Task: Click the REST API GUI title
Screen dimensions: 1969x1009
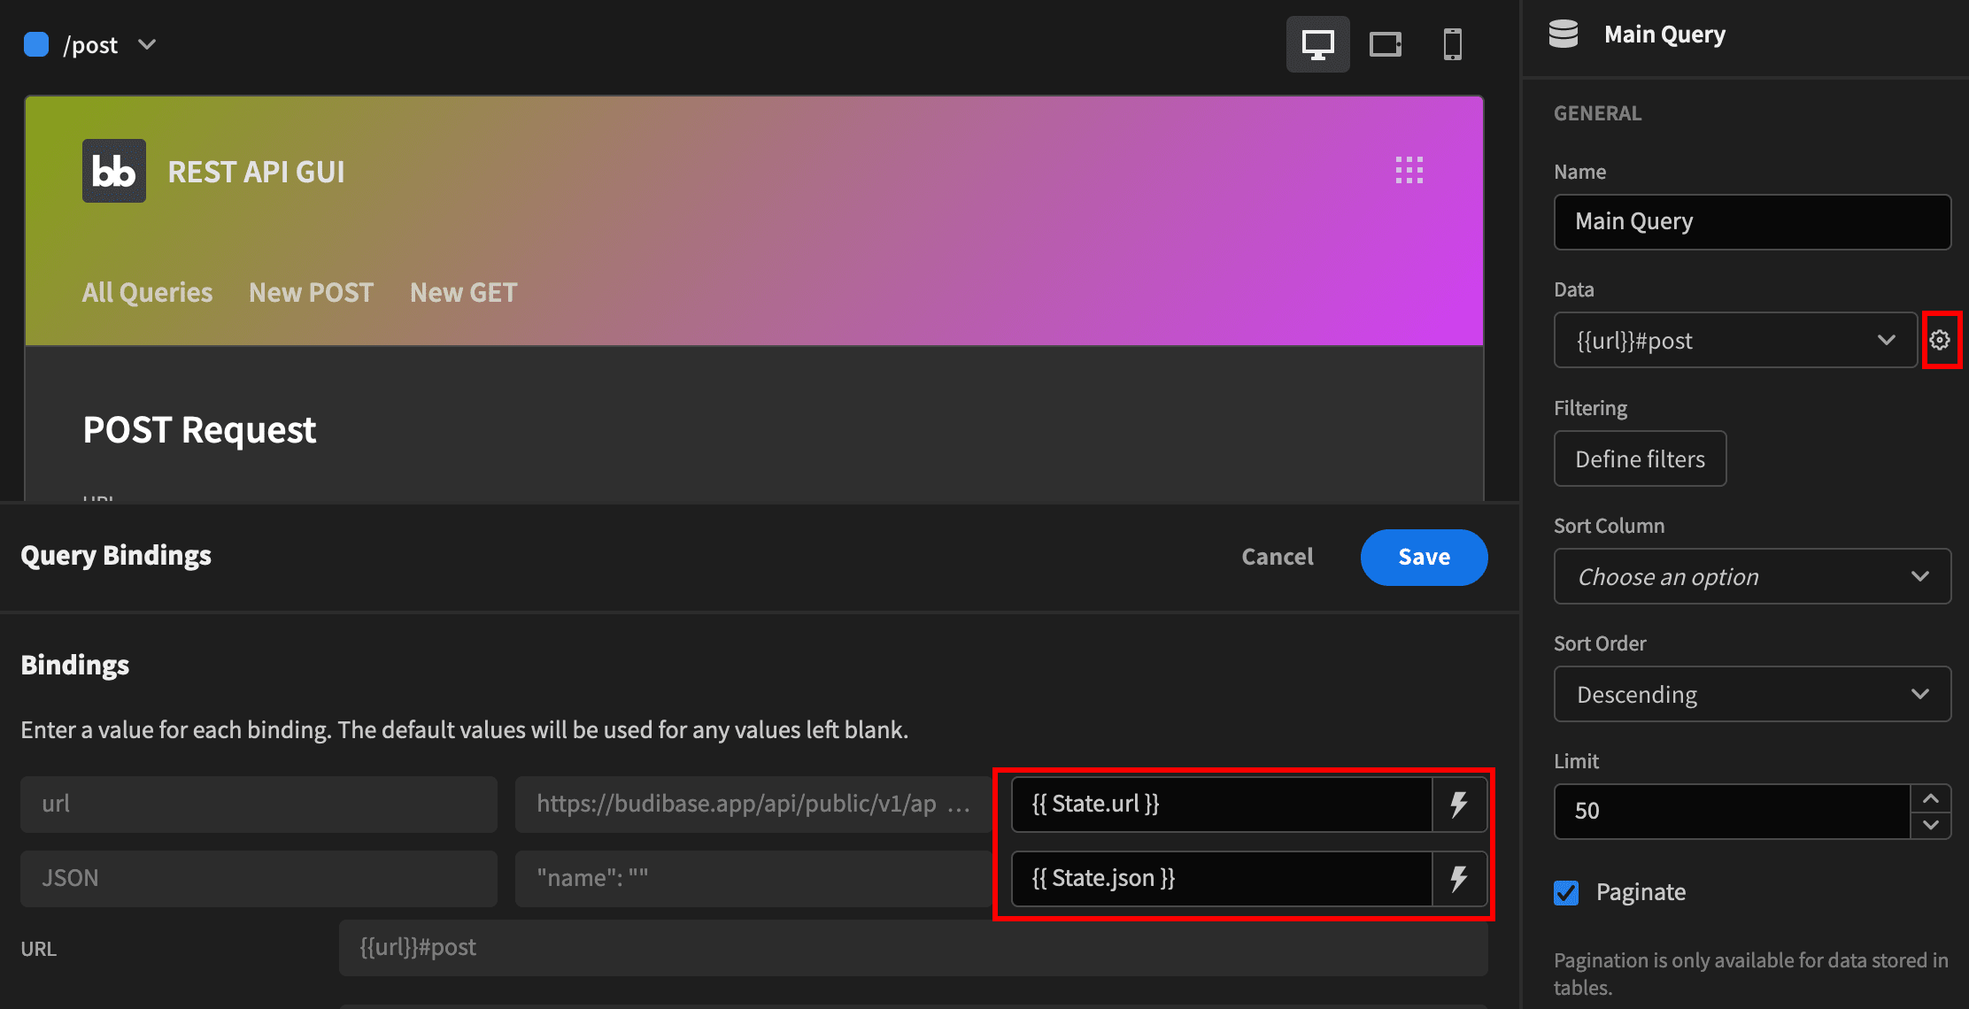Action: (257, 172)
